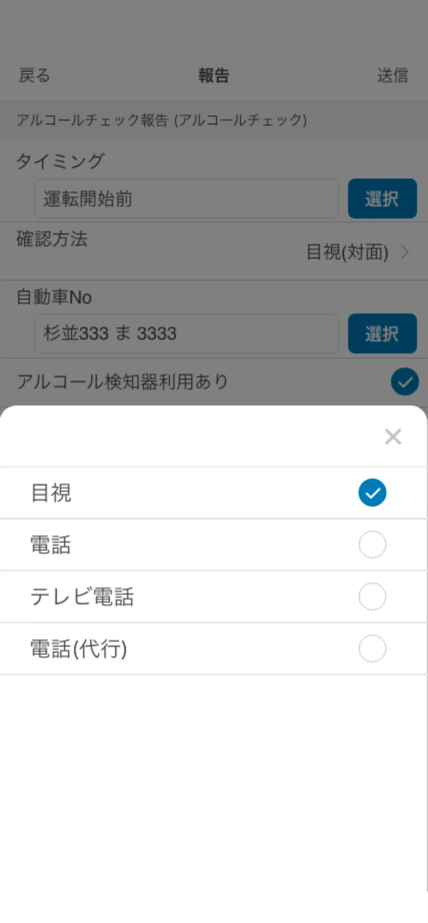Close the bottom sheet with the X icon
428x923 pixels.
(393, 437)
